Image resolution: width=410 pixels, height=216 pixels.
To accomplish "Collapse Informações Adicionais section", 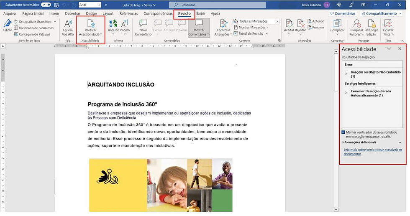I will 400,142.
